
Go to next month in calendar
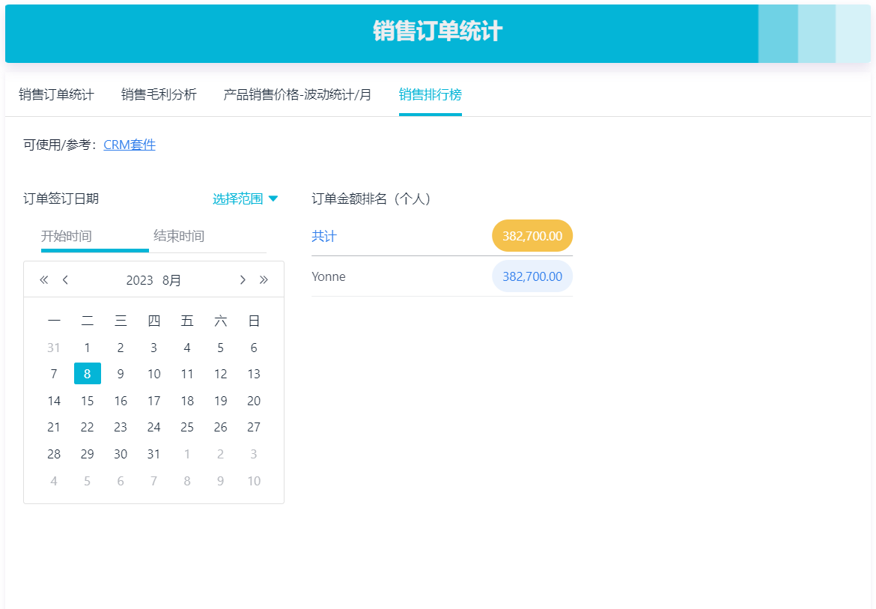coord(242,280)
